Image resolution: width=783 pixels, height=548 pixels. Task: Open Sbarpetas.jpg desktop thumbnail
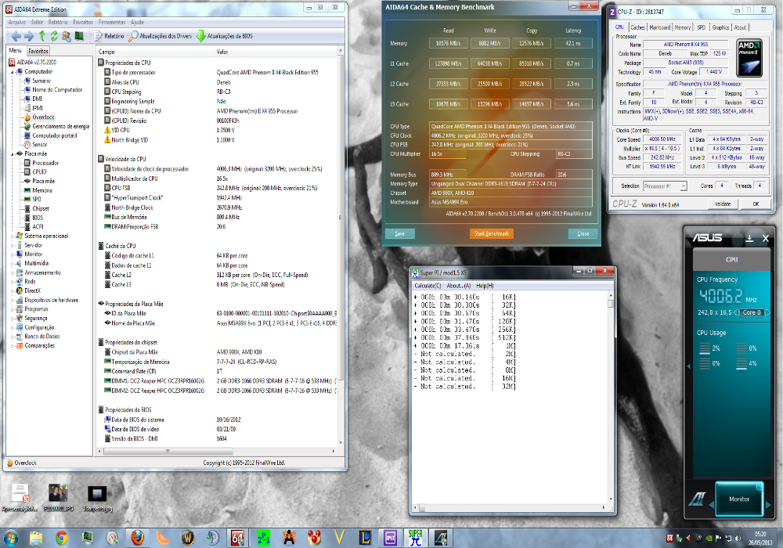pos(97,498)
